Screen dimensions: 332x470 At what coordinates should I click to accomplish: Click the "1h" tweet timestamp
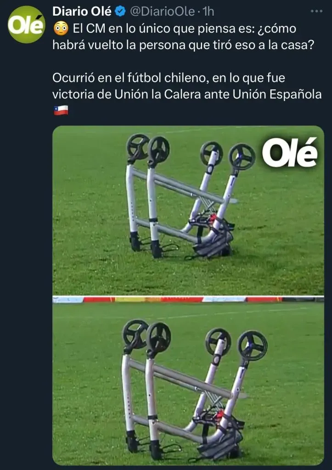click(208, 11)
